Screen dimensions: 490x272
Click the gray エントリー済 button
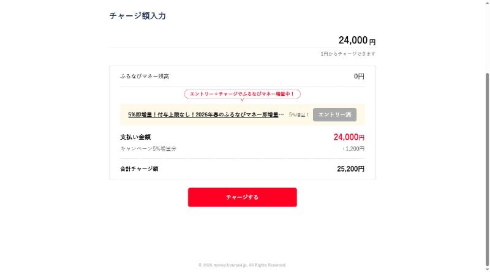[334, 115]
